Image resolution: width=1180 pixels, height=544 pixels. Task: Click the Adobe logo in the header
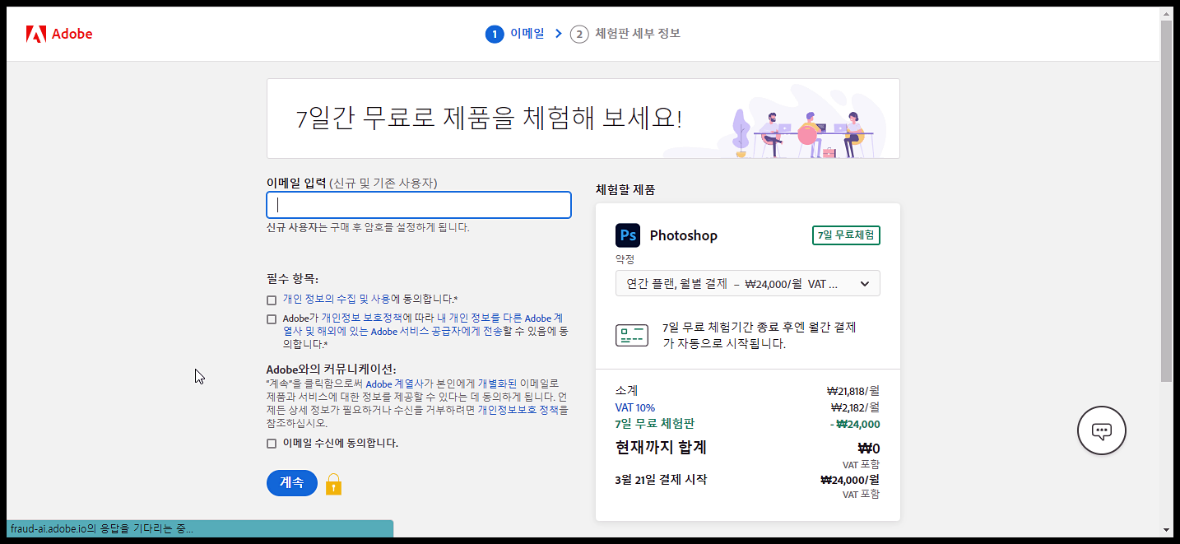tap(59, 34)
